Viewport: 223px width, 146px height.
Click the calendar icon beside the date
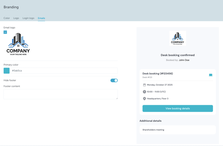tap(144, 85)
